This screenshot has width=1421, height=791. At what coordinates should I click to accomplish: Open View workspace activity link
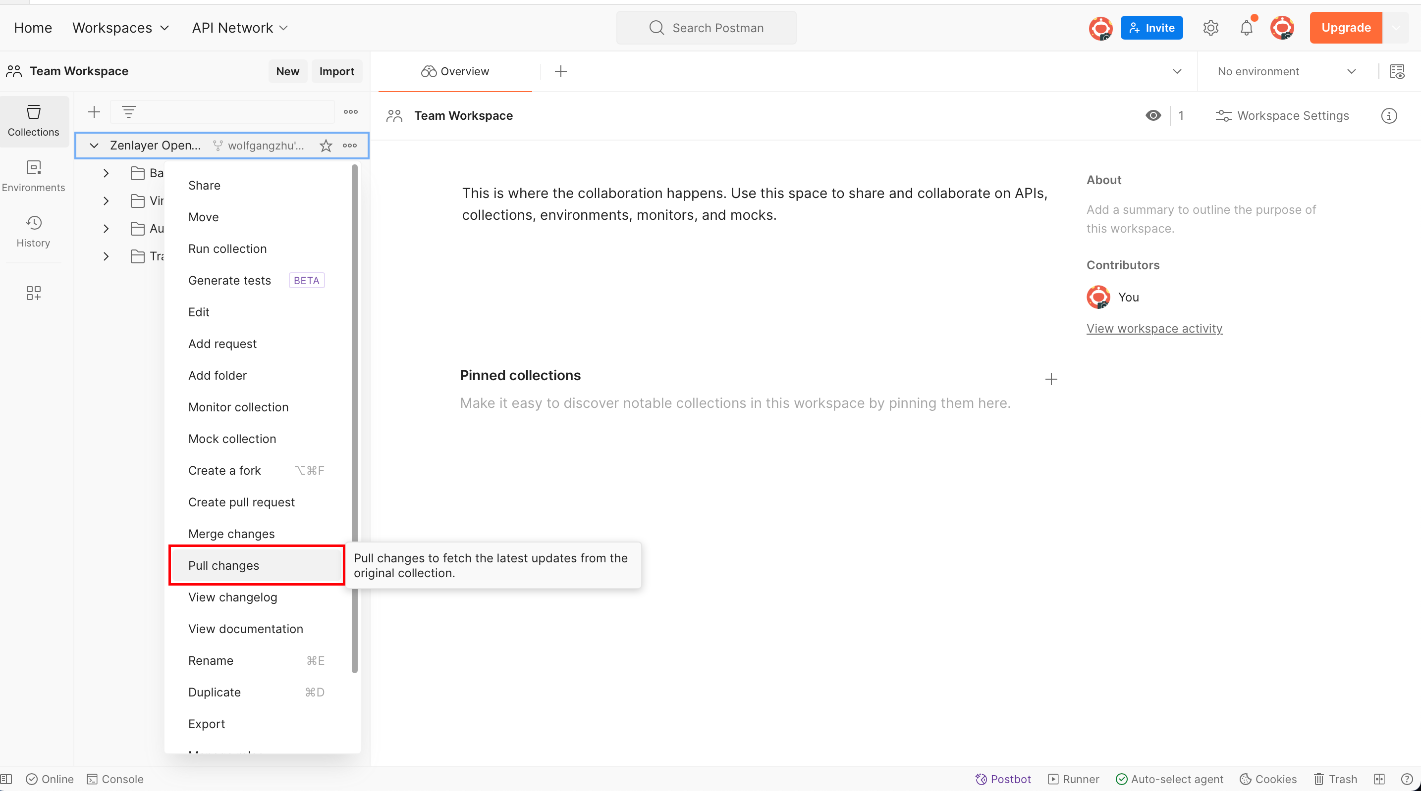pos(1154,329)
